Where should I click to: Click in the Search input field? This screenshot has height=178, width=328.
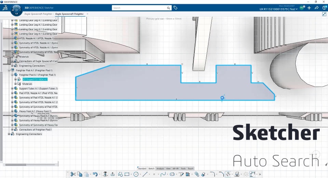pyautogui.click(x=139, y=8)
